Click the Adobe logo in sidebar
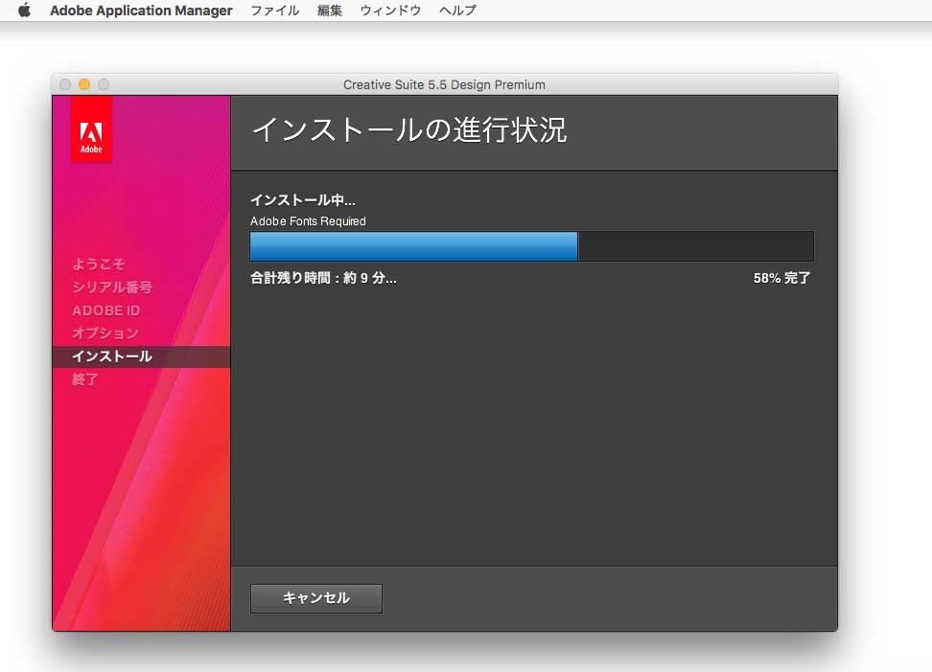The image size is (932, 672). (x=91, y=128)
